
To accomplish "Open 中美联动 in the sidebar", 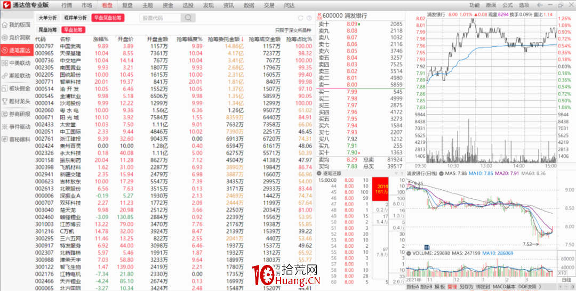I will [x=17, y=63].
